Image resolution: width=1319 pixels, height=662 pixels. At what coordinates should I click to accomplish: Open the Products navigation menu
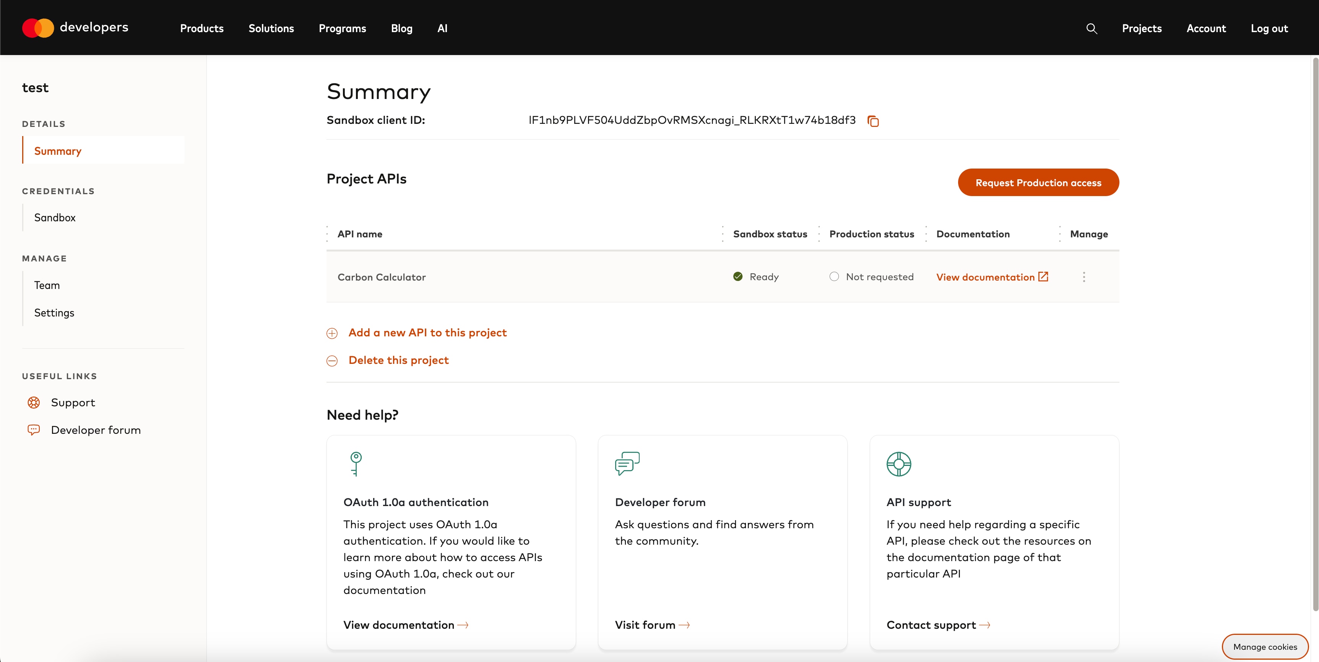(x=202, y=29)
